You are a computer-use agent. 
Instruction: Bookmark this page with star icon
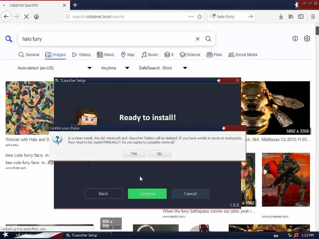(200, 16)
